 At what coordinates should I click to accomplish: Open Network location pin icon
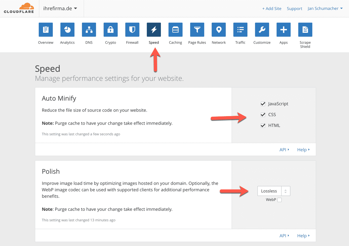point(219,30)
